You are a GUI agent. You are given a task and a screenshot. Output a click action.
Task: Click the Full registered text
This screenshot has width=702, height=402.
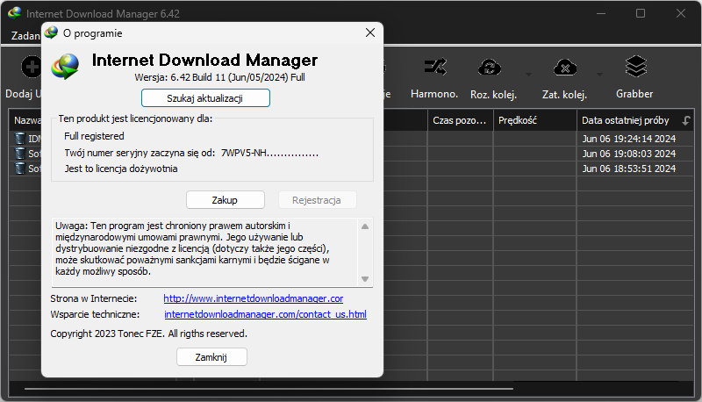(x=94, y=136)
